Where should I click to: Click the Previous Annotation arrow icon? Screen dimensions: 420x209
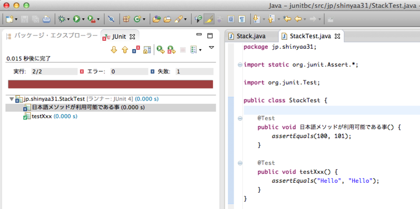click(272, 19)
